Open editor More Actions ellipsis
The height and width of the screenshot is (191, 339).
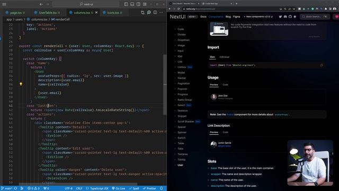pos(161,13)
